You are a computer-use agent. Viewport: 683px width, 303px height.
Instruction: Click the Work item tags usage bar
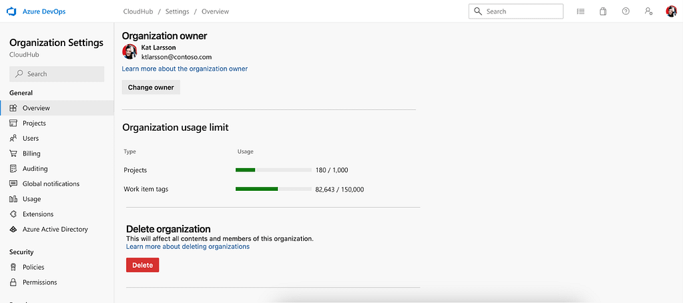pyautogui.click(x=273, y=189)
